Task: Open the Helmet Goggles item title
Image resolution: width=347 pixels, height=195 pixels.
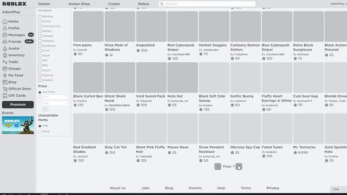Action: pos(213,45)
